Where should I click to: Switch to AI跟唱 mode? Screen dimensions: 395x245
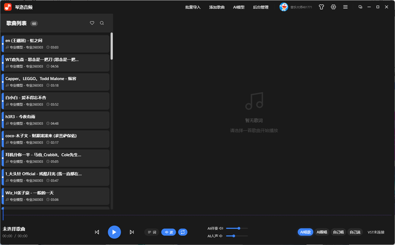[x=322, y=232]
